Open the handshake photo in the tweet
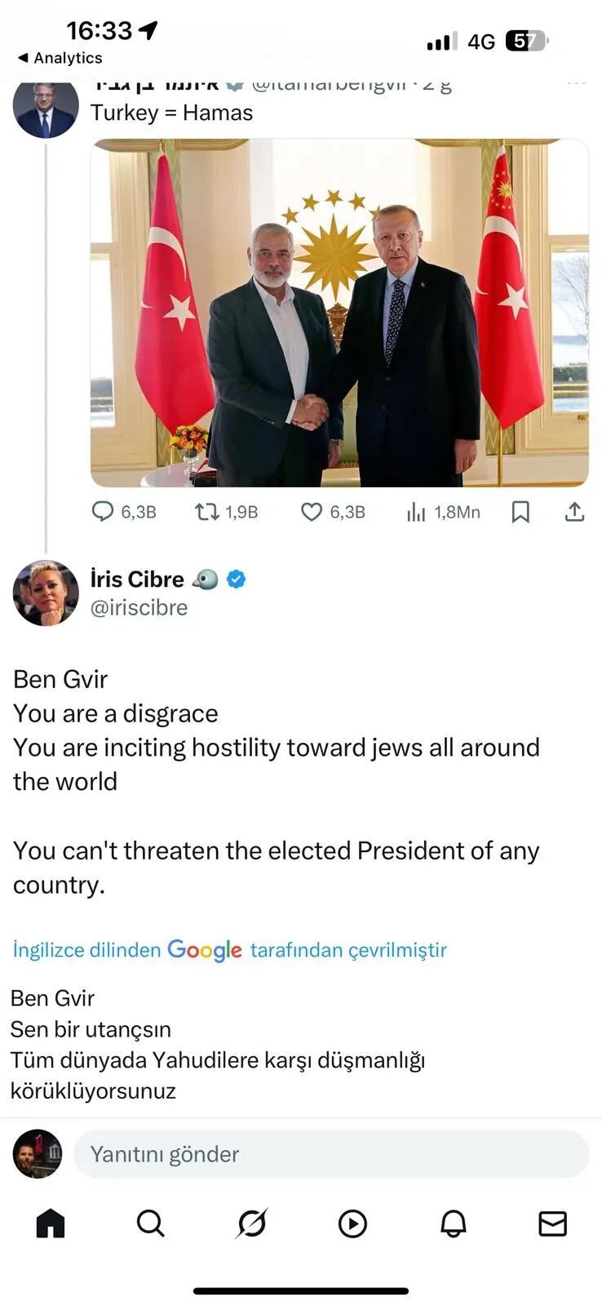Image resolution: width=602 pixels, height=1306 pixels. pos(339,313)
